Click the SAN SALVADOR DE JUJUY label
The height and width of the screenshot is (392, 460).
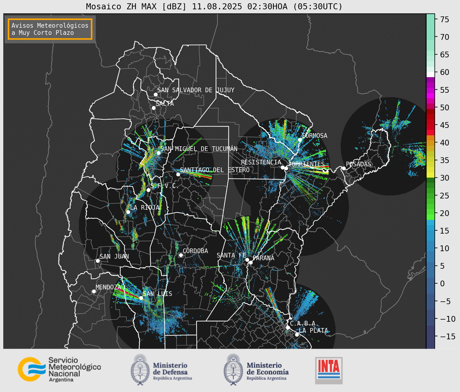coord(196,90)
